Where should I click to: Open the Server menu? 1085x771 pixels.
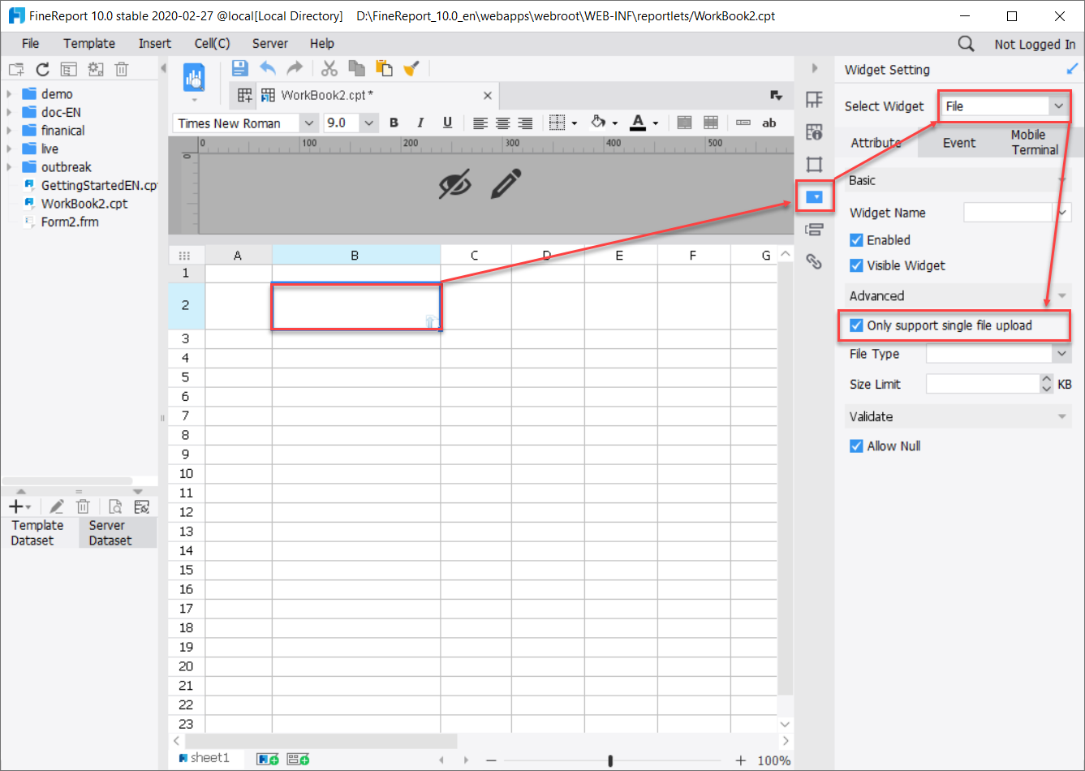269,43
